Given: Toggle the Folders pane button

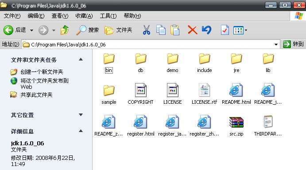Looking at the screenshot, I should click(118, 30).
